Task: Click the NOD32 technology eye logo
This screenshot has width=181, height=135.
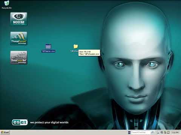Action: click(18, 19)
